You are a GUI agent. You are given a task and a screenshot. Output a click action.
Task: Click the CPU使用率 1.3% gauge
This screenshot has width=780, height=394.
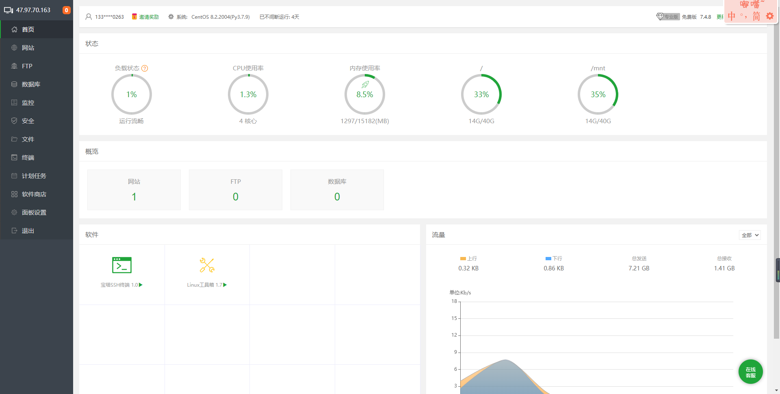[248, 94]
